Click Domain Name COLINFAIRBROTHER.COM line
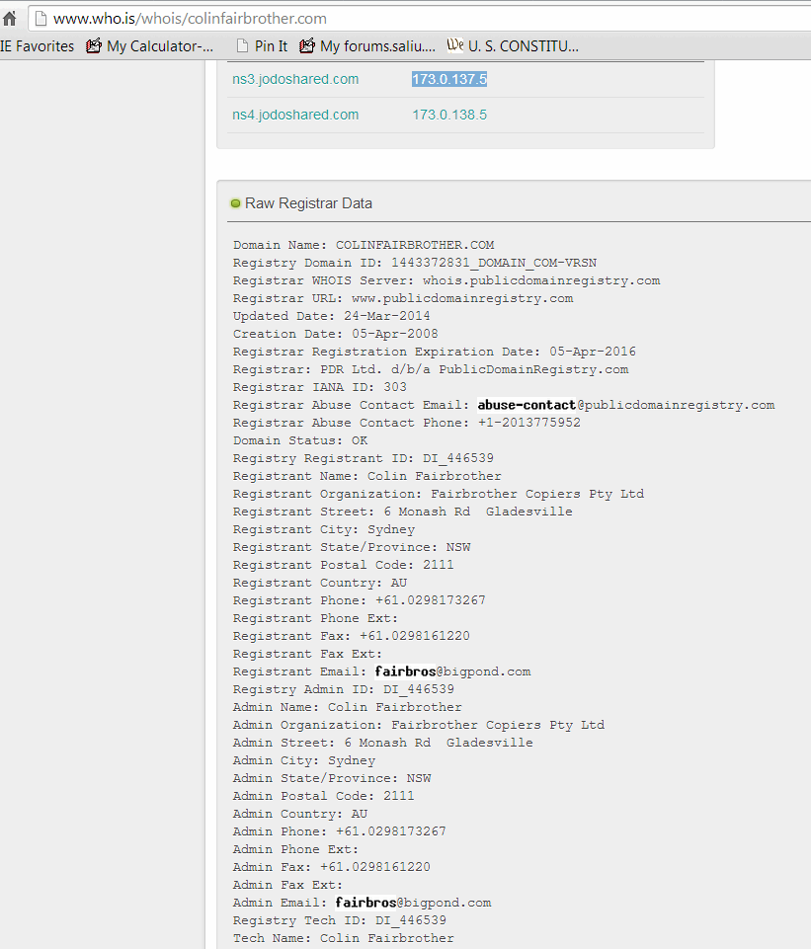The width and height of the screenshot is (811, 949). click(x=364, y=245)
